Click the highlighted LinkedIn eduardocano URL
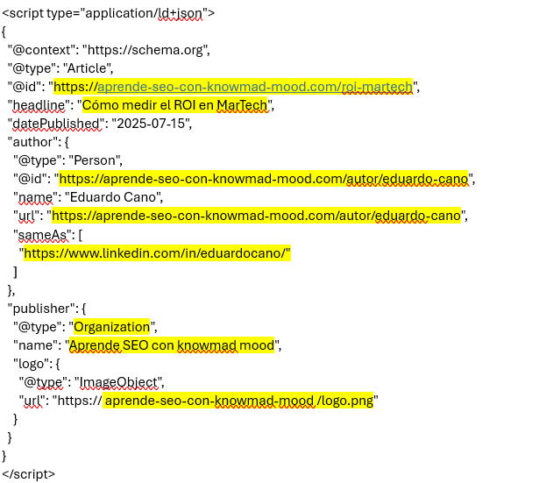Viewport: 539px width, 483px height. (157, 253)
